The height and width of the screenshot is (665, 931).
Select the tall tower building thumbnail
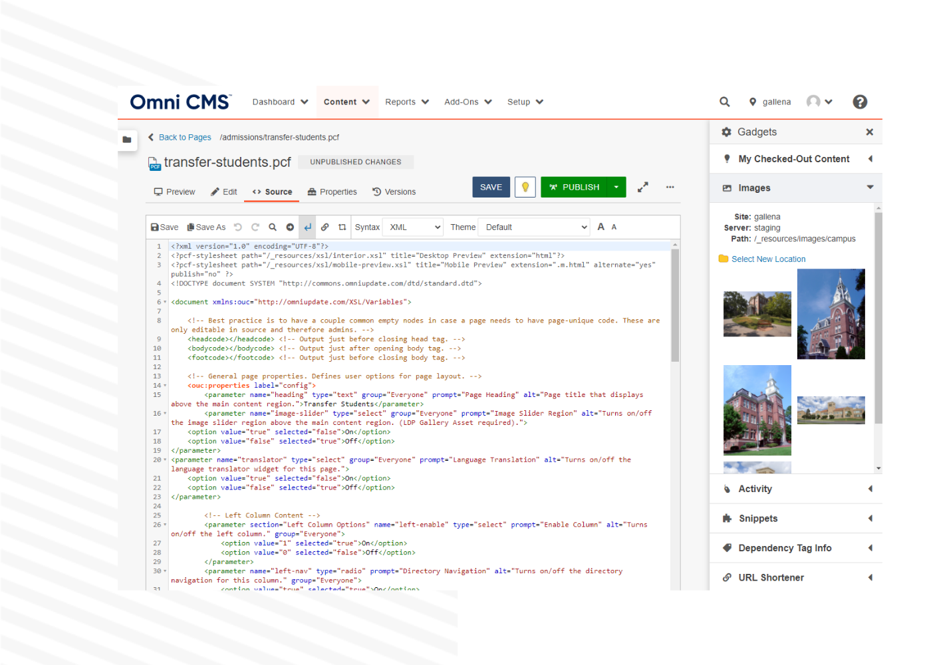(831, 314)
